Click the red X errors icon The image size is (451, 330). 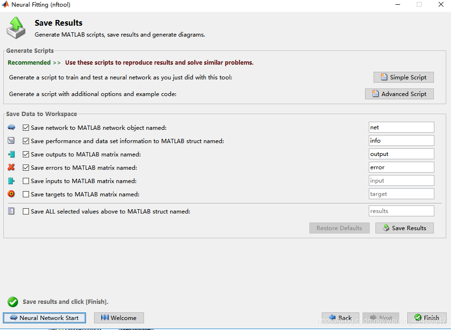pos(11,167)
